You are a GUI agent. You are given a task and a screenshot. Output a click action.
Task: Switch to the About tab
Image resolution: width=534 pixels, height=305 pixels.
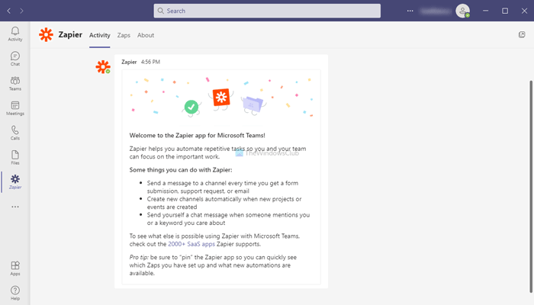[x=146, y=35]
